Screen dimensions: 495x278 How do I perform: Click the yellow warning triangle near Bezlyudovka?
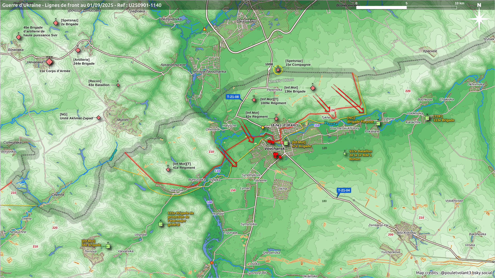204,29
